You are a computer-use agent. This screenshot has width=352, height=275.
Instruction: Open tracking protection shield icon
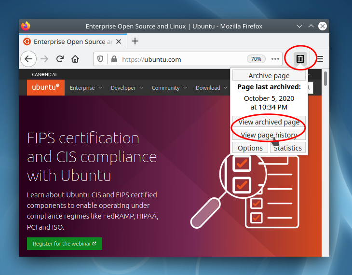[100, 59]
